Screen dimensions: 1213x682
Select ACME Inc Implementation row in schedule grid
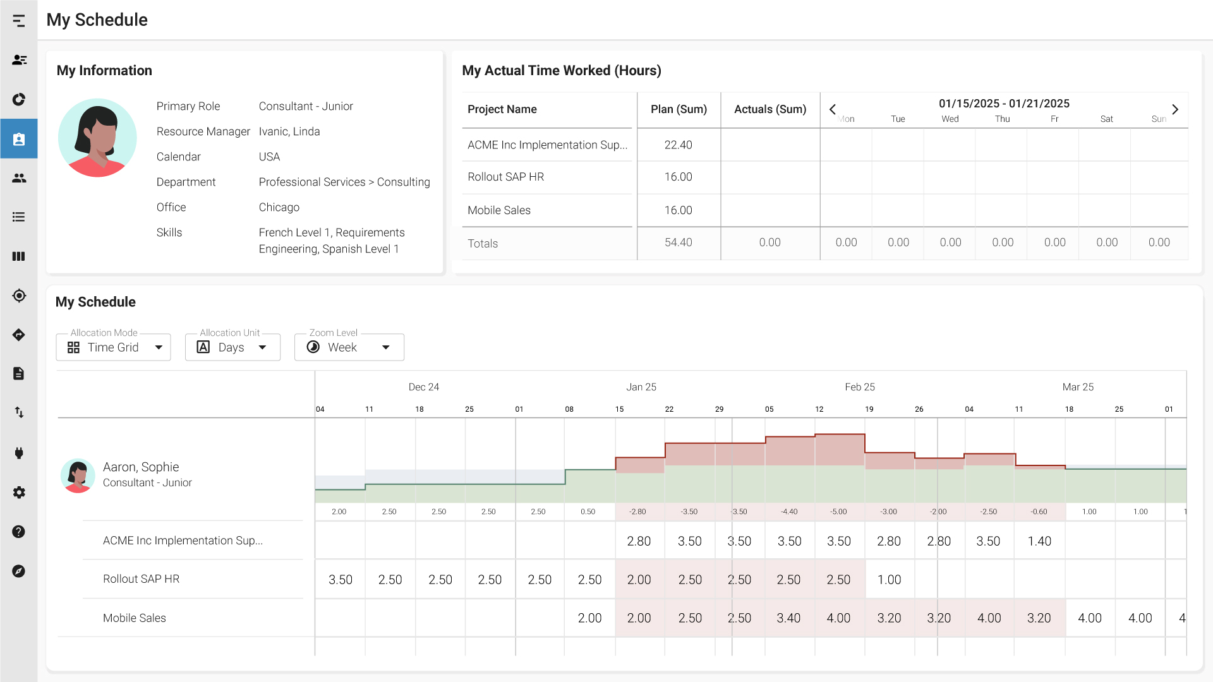(183, 541)
